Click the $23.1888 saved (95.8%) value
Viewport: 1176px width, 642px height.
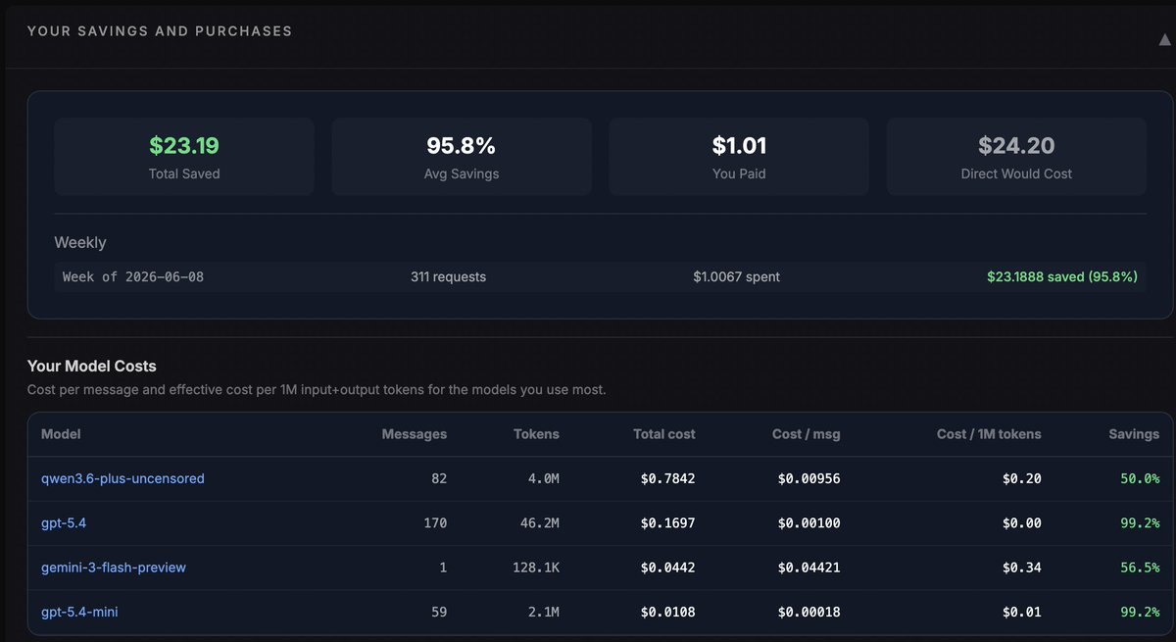[1062, 277]
